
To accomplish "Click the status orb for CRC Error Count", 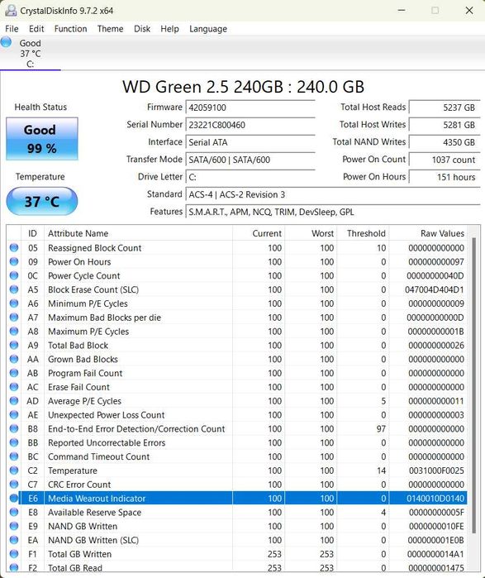I will pyautogui.click(x=14, y=485).
